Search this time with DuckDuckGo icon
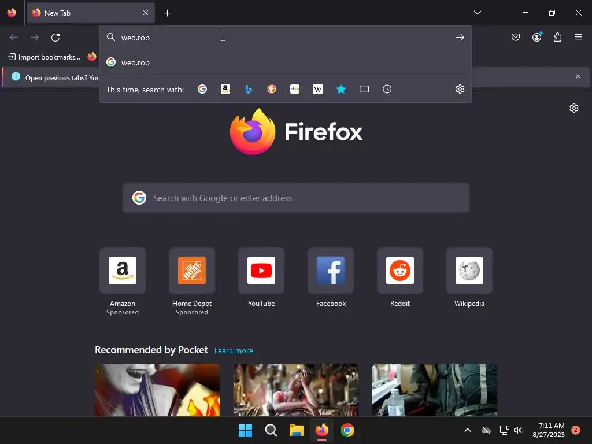Viewport: 592px width, 444px height. [272, 89]
